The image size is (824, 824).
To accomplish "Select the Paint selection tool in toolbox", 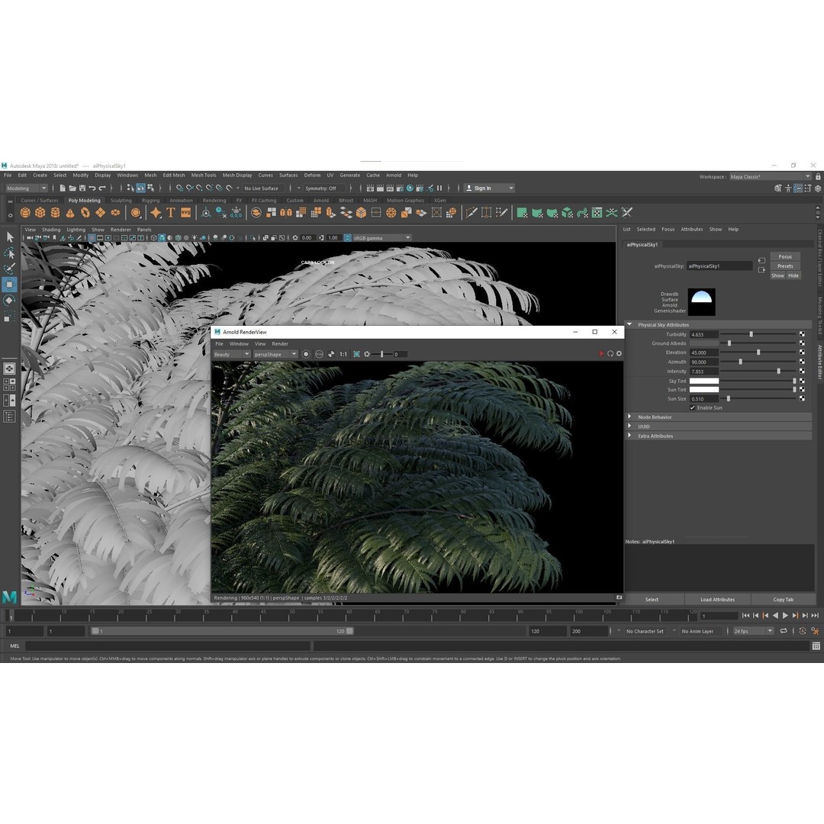I will pos(9,269).
